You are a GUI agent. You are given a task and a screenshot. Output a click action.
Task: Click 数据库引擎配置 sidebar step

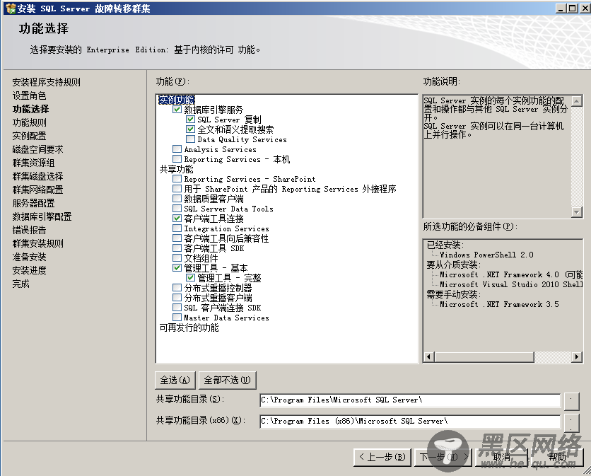[x=42, y=216]
